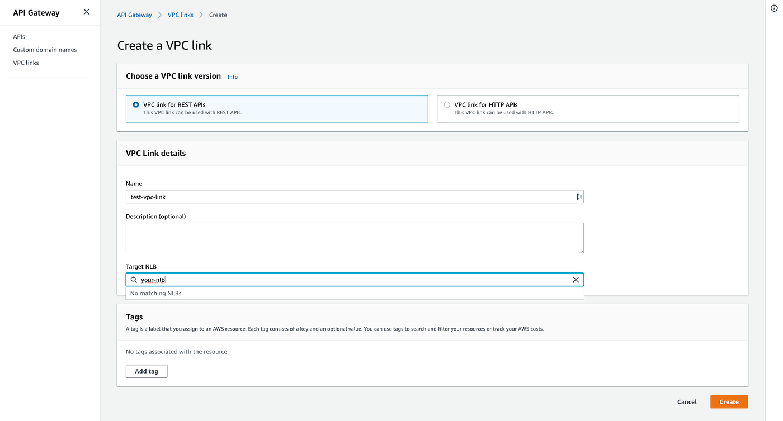Viewport: 783px width, 421px height.
Task: Close the API Gateway side navigation panel
Action: point(86,12)
